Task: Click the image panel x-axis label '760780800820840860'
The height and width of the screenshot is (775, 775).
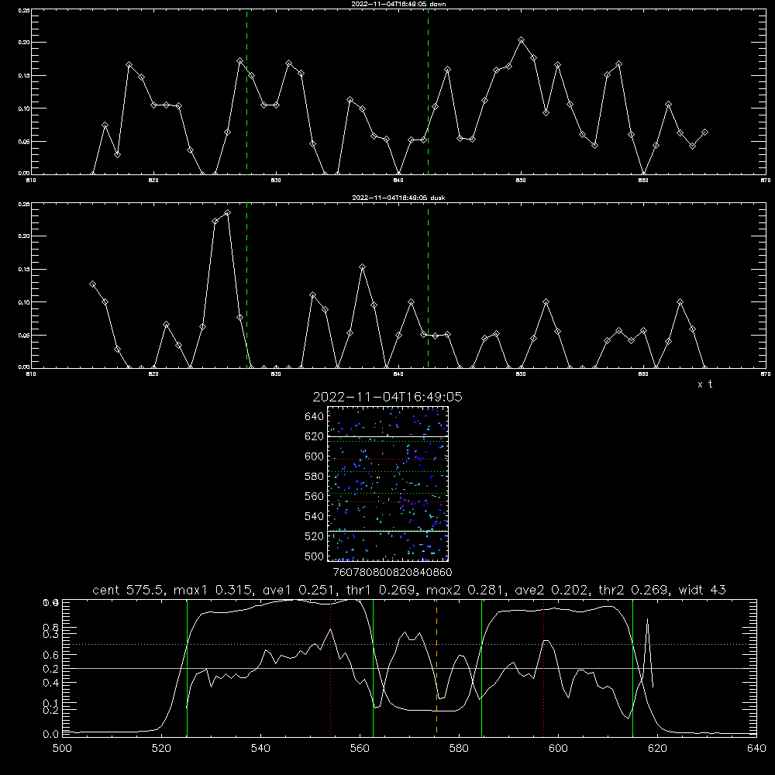Action: 392,572
